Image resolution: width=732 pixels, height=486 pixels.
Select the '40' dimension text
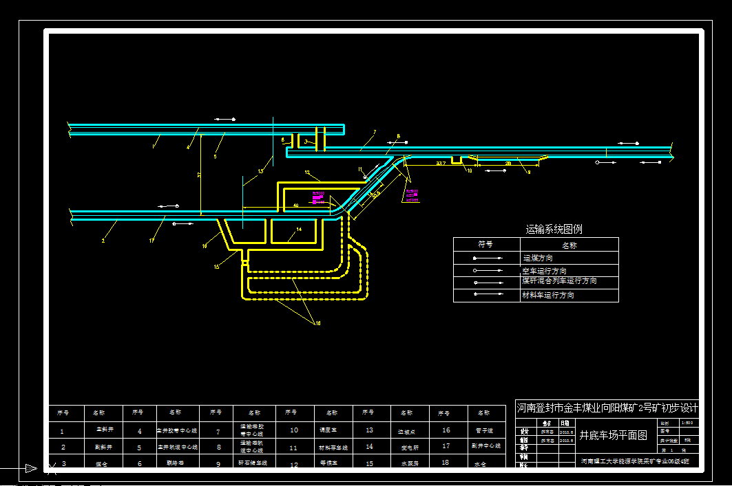pos(295,205)
